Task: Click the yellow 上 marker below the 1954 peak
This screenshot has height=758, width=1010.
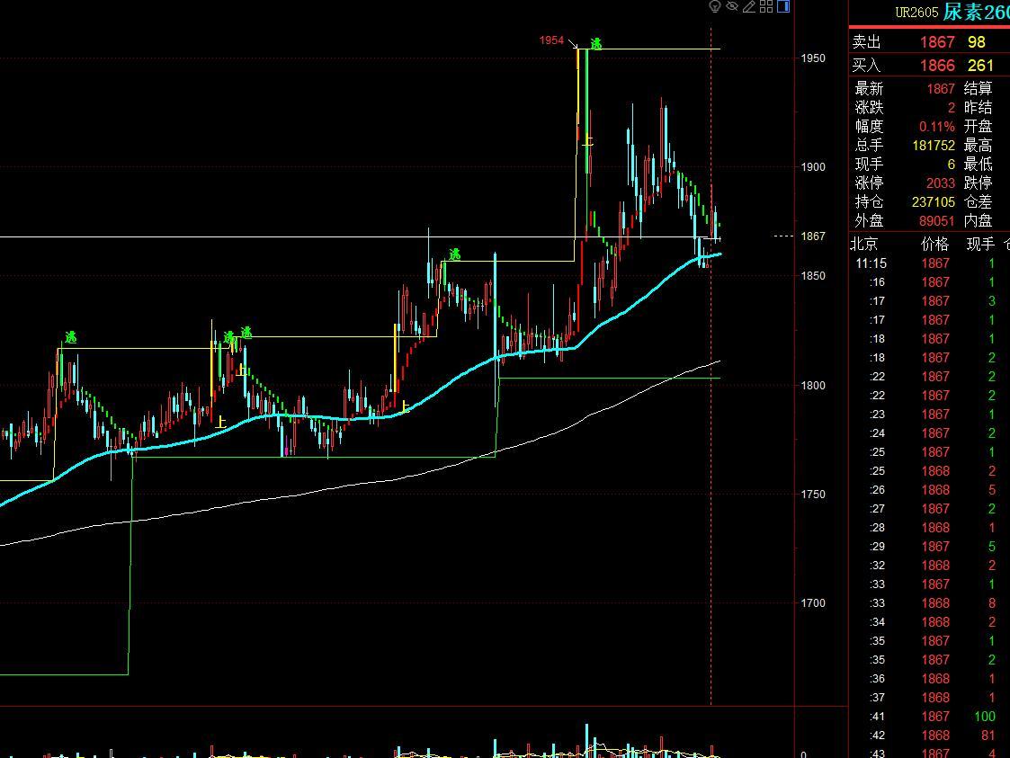Action: coord(588,141)
